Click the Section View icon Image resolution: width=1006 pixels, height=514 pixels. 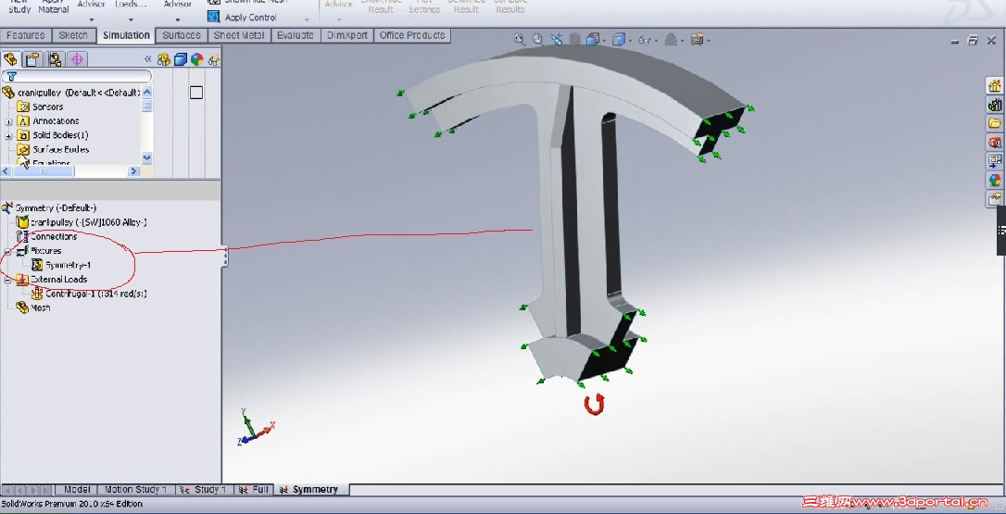[x=575, y=40]
